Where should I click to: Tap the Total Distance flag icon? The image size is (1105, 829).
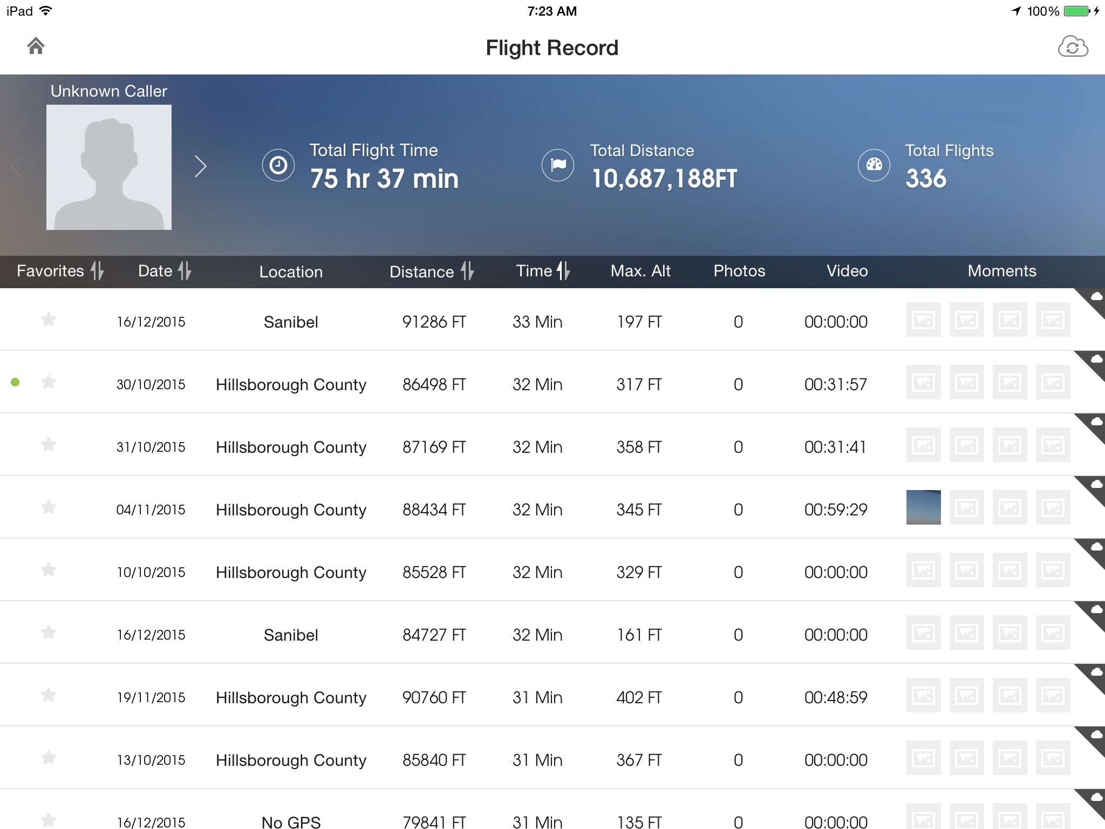click(558, 165)
